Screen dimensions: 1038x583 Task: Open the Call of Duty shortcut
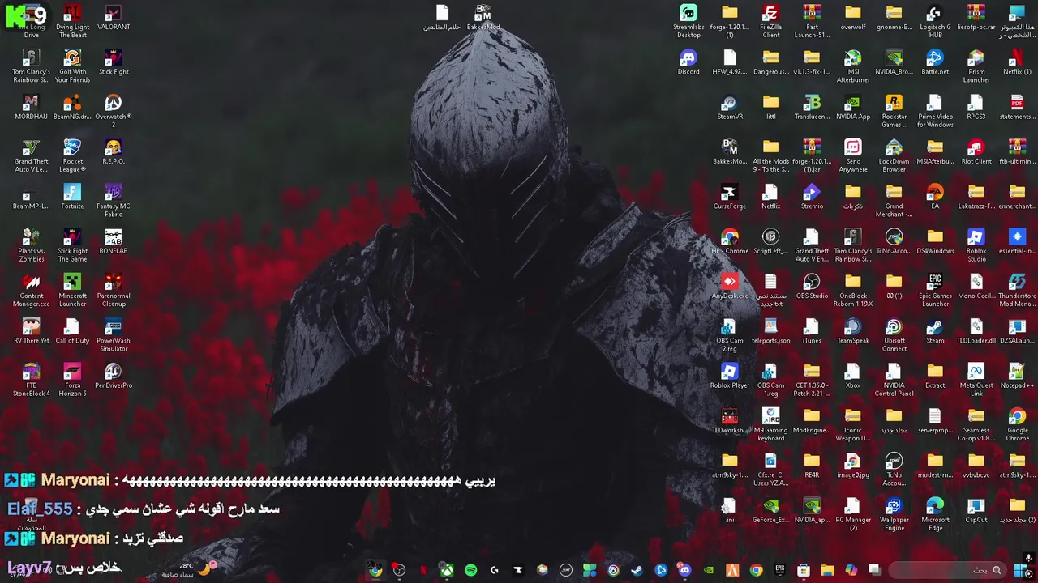coord(72,331)
